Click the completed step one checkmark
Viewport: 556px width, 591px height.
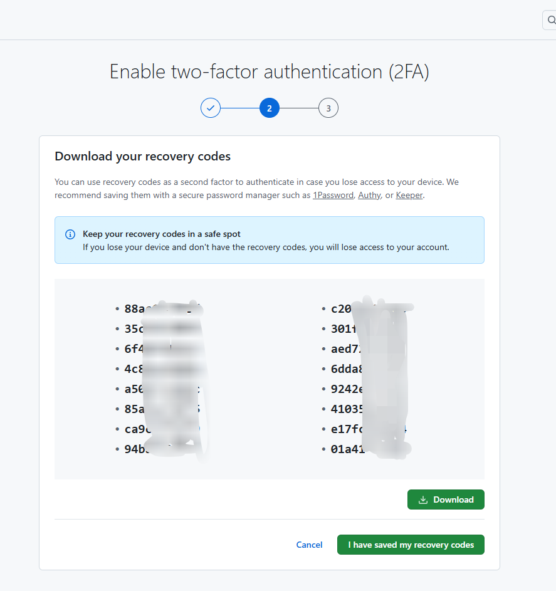tap(211, 108)
